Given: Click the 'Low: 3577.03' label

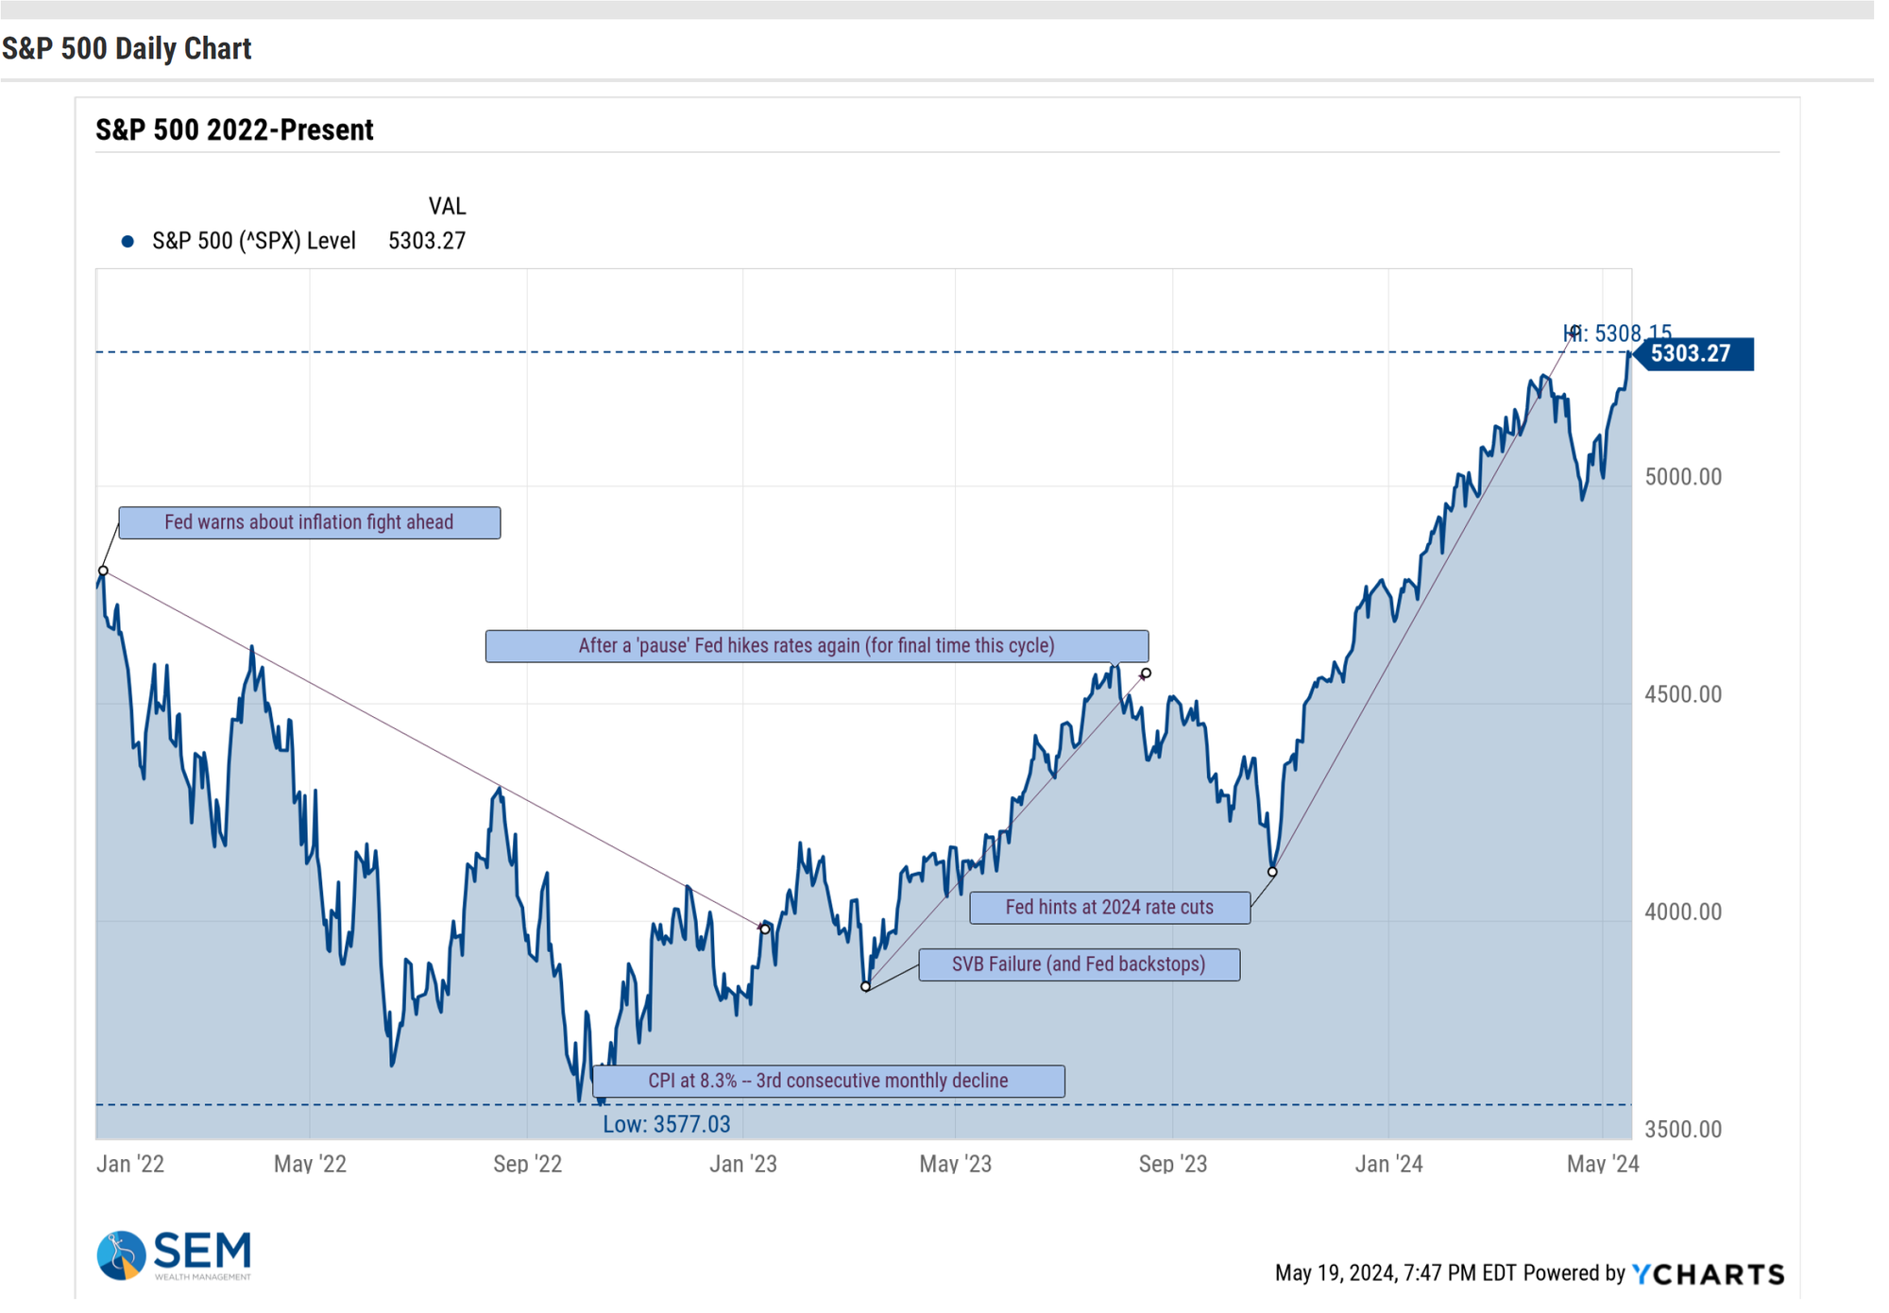Looking at the screenshot, I should click(x=667, y=1124).
